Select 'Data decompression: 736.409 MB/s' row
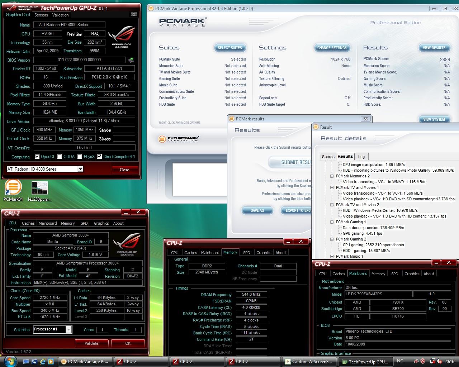Viewport: 459px width, 367px height. (373, 228)
